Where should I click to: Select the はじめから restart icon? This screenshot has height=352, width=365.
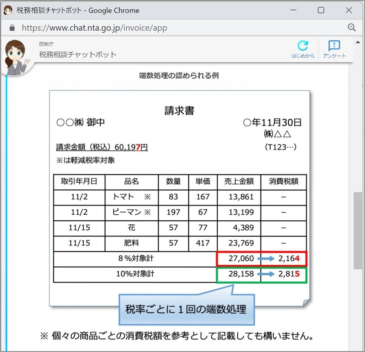[303, 46]
